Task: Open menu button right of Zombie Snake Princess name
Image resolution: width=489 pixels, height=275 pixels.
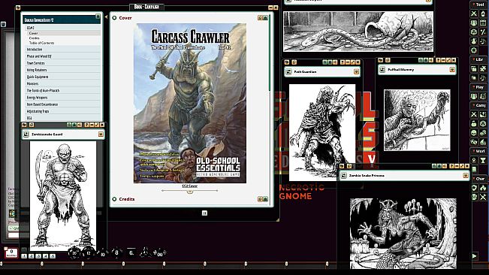Action: point(465,176)
